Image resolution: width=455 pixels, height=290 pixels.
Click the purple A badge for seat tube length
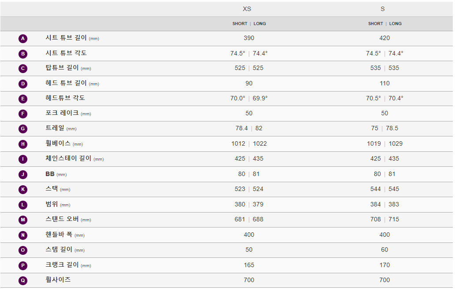[x=23, y=39]
